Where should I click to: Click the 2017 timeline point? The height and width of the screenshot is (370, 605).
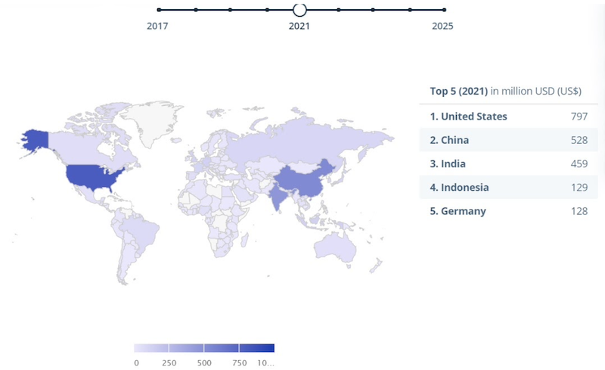click(159, 10)
